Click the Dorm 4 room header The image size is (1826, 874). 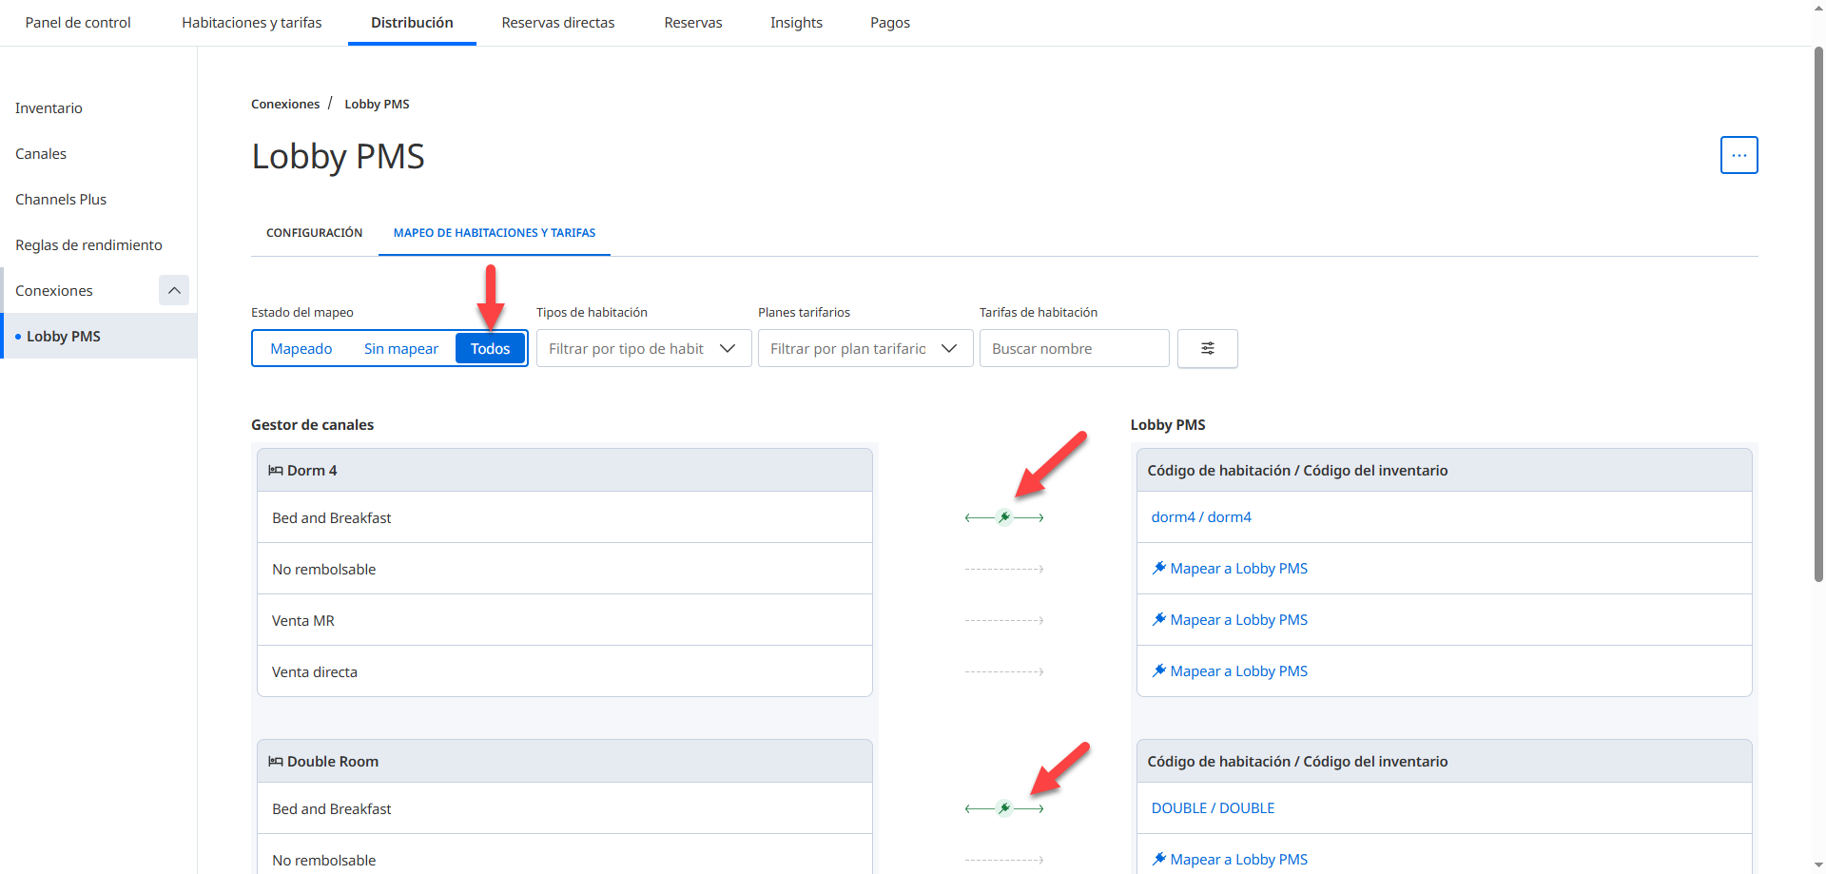pos(565,470)
